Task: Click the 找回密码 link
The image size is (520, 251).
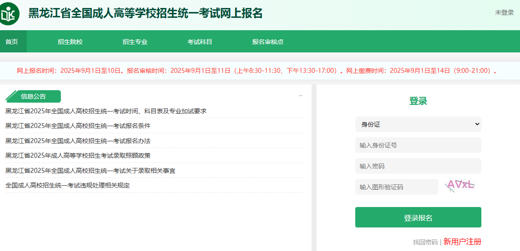Action: coord(425,242)
